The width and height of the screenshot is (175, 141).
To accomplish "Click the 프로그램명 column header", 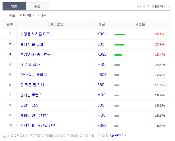I will point(55,24).
